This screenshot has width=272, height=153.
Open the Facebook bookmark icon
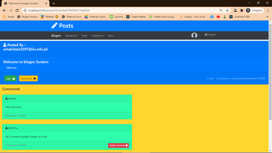[212, 17]
